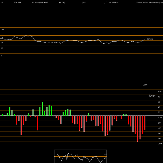Image resolution: width=163 pixels, height=163 pixels.
Task: Open the mini RSI overview chart thumbnail
Action: pyautogui.click(x=81, y=156)
